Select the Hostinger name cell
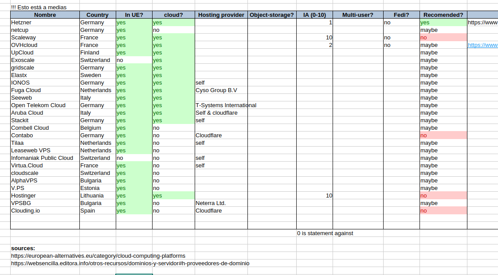Viewport: 498px width, 275px height. click(45, 196)
